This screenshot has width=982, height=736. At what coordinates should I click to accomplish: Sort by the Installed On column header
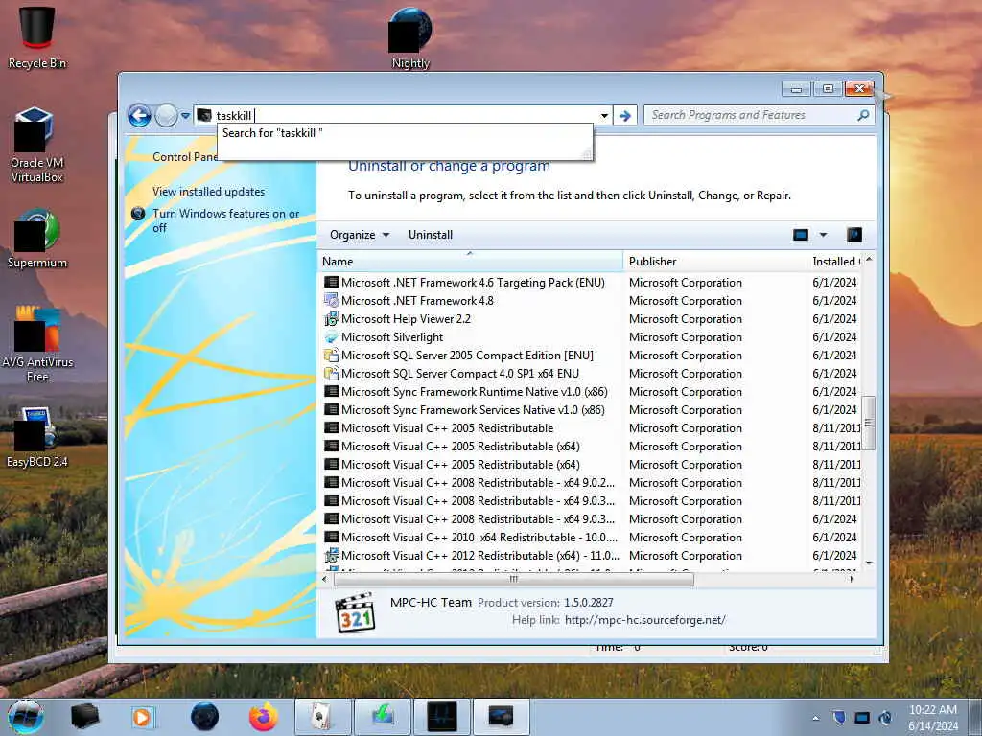click(x=835, y=262)
